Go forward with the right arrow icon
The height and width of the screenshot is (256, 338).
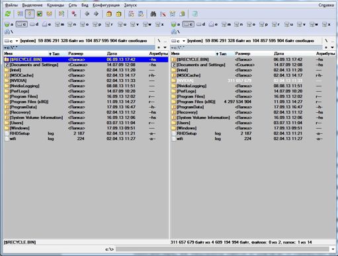coord(96,14)
